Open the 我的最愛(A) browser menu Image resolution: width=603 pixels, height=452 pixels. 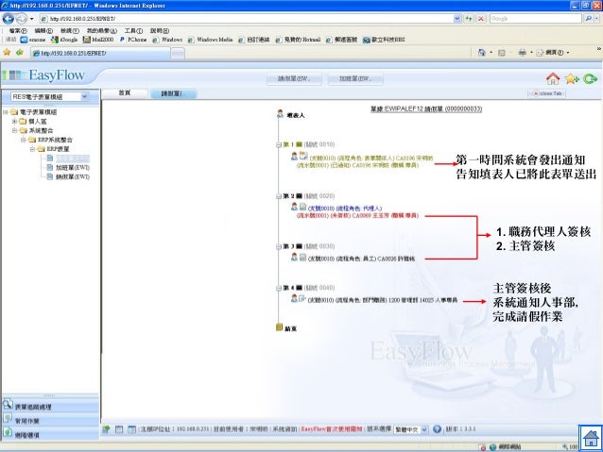pos(101,31)
